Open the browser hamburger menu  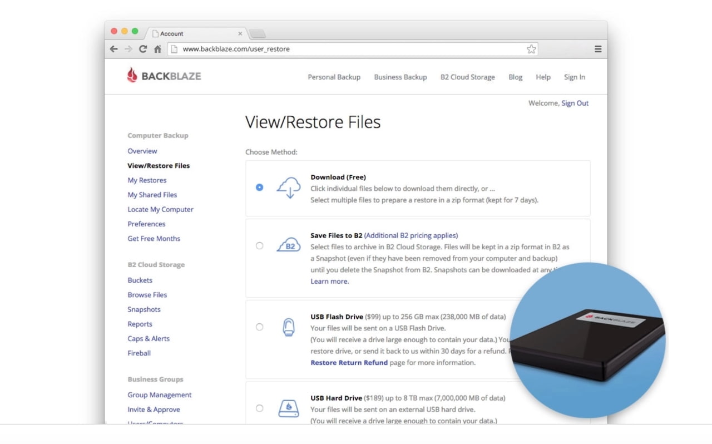(x=597, y=49)
